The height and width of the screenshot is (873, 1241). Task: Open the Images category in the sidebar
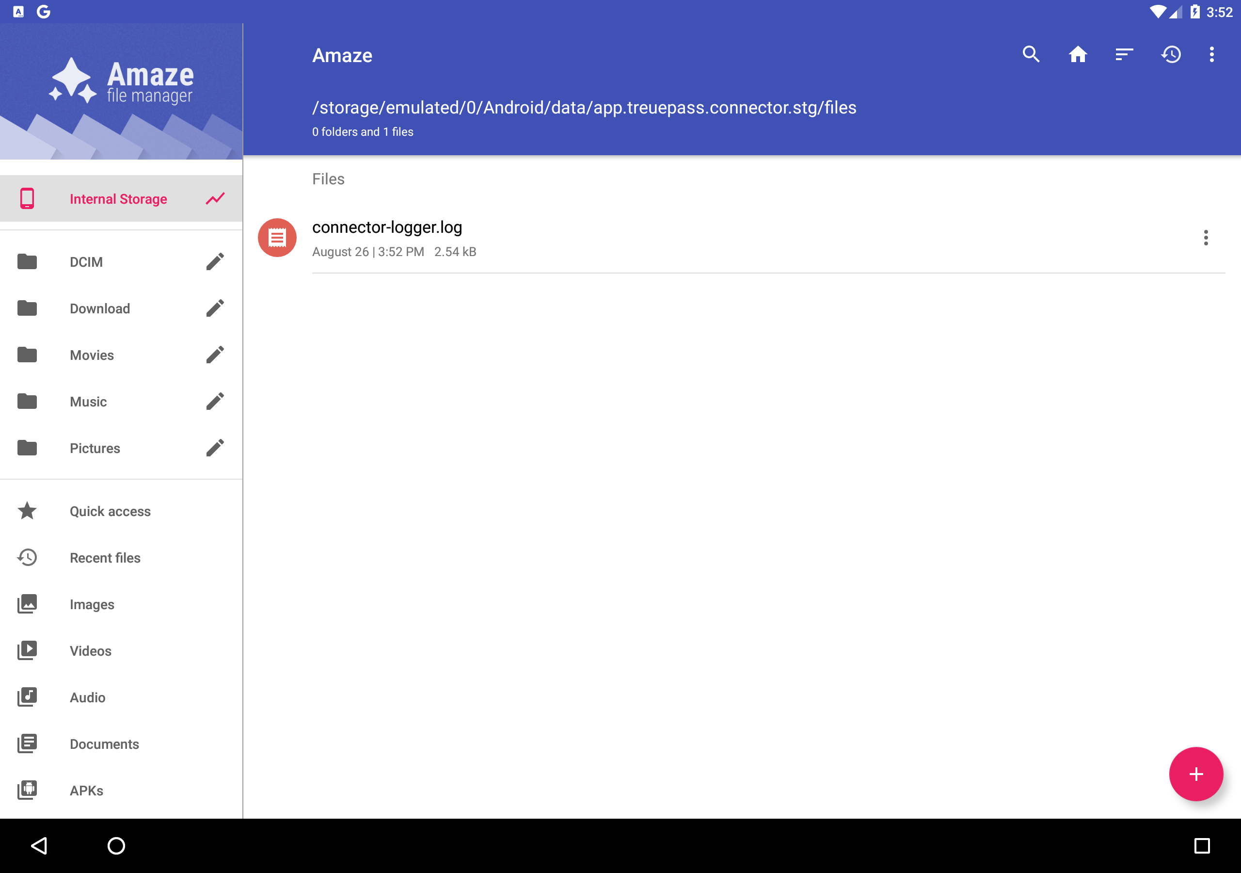(92, 604)
